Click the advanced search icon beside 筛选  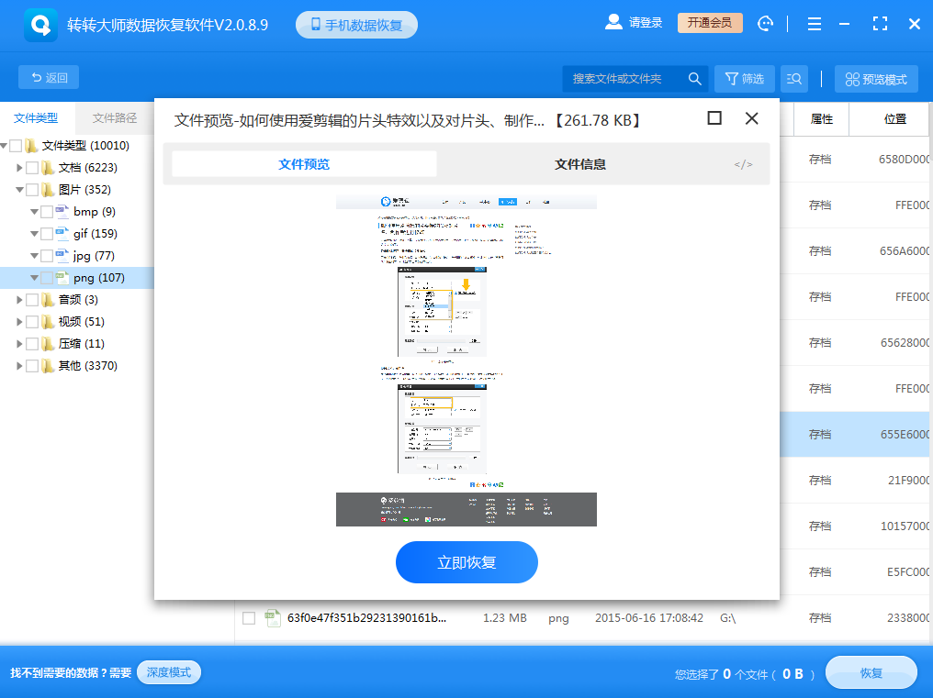coord(793,78)
